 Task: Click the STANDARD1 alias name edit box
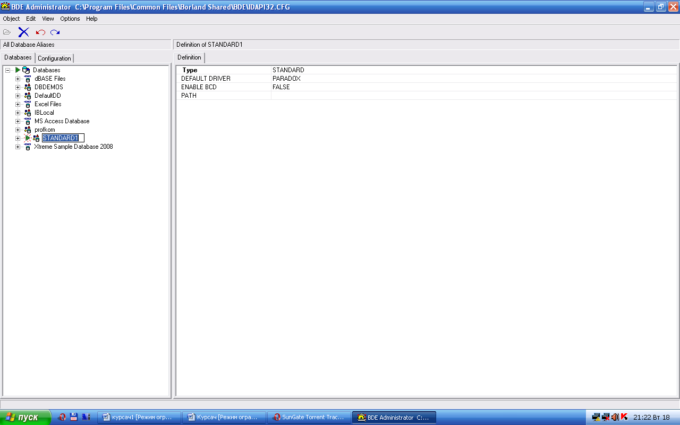point(63,138)
